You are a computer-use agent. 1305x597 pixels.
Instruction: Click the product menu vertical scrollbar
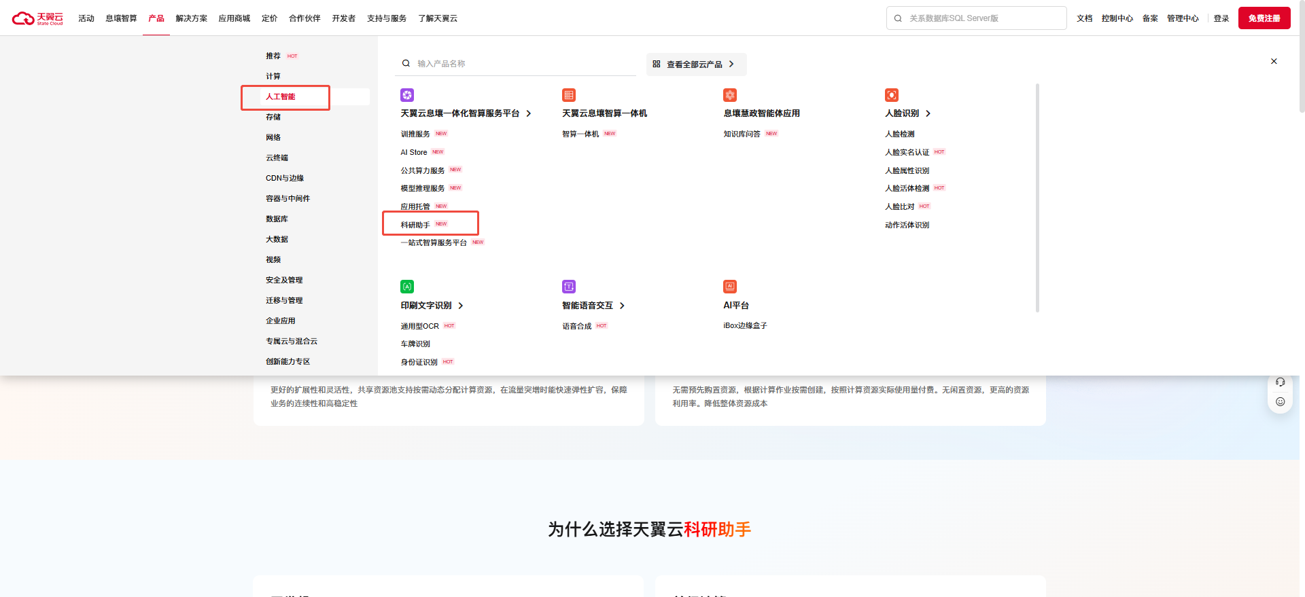[1037, 197]
